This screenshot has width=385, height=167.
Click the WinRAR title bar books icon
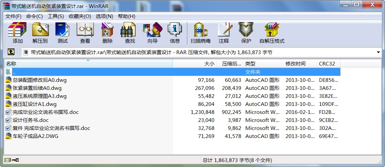(x=6, y=6)
